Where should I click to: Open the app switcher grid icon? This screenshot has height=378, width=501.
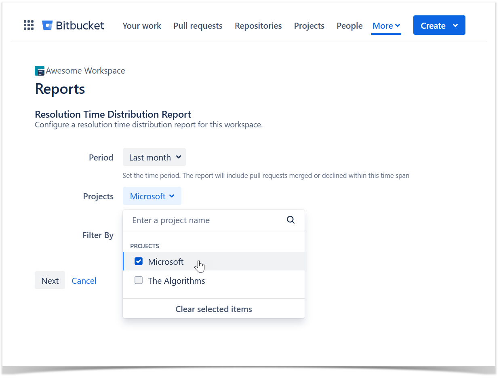tap(29, 25)
